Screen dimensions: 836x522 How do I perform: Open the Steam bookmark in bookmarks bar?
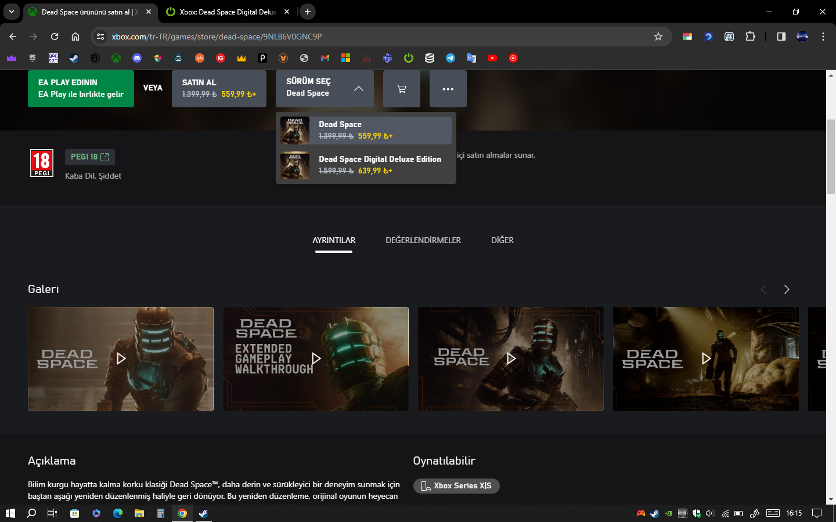click(x=74, y=58)
